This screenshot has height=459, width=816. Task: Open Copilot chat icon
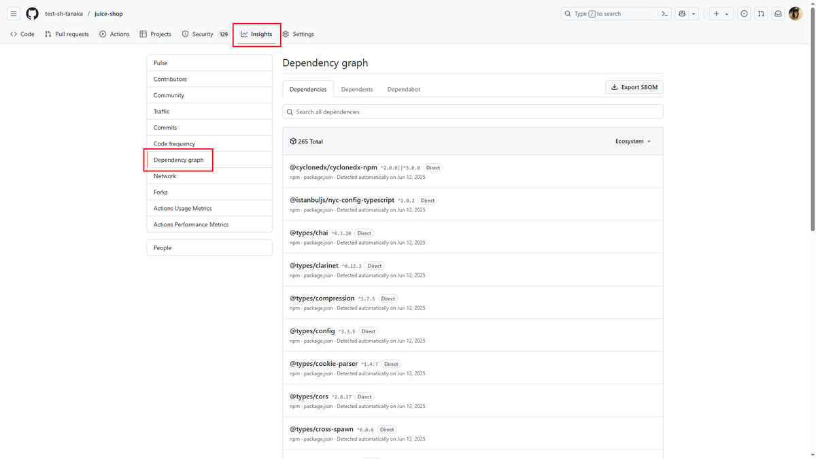[682, 14]
